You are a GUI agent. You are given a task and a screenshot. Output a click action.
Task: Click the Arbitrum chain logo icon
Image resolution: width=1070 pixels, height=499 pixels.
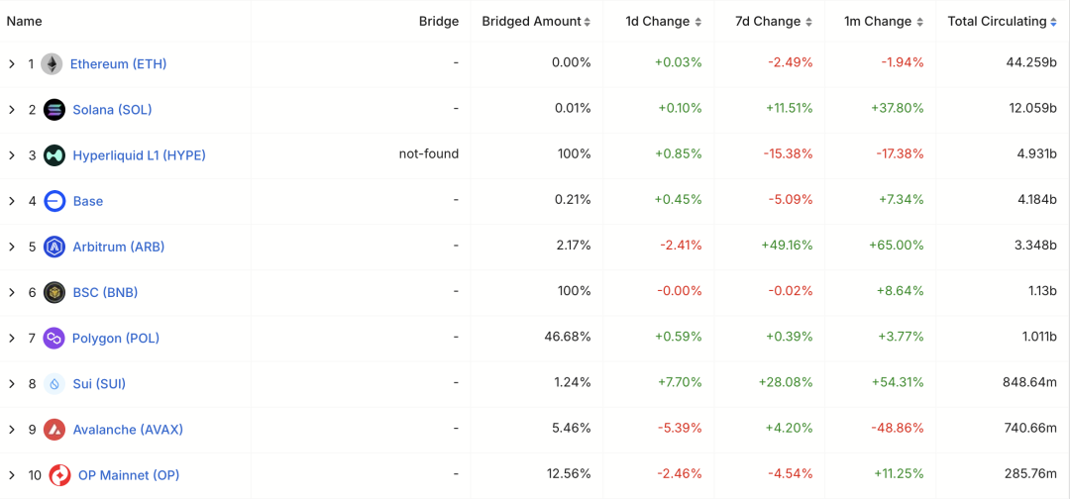[x=54, y=247]
